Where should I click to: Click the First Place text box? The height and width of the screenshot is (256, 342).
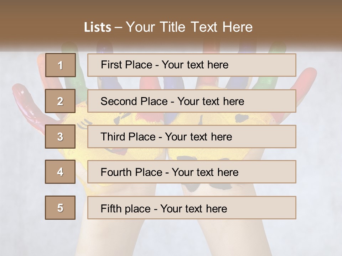(192, 65)
